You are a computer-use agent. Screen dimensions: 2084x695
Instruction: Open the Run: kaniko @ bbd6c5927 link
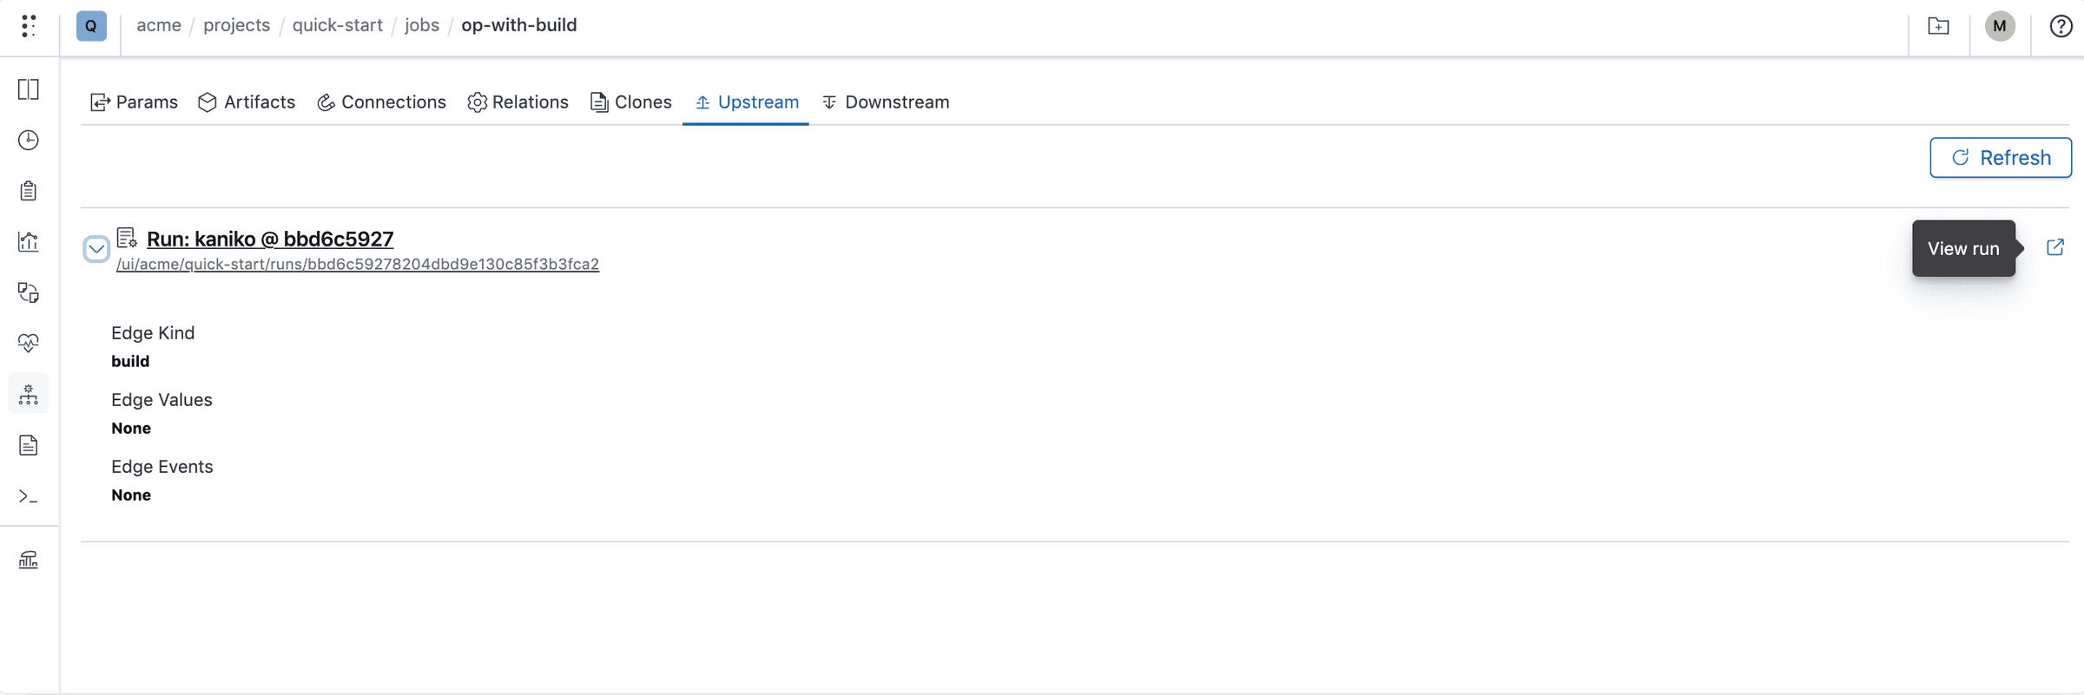[270, 239]
